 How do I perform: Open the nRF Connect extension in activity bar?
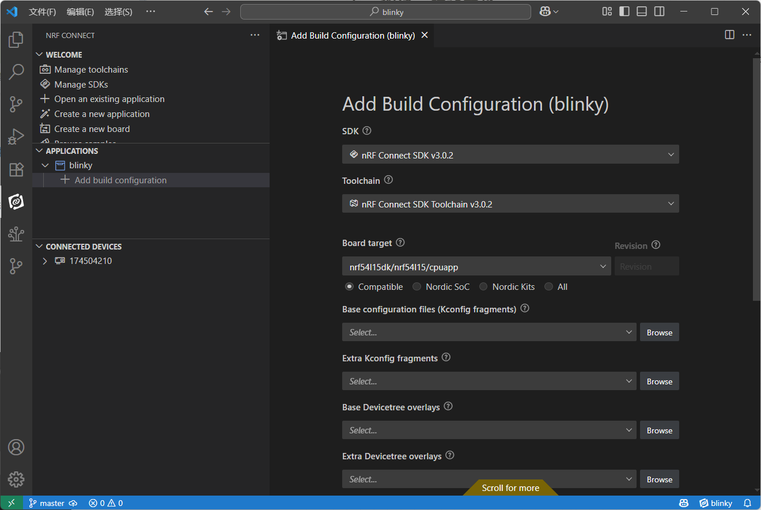16,202
